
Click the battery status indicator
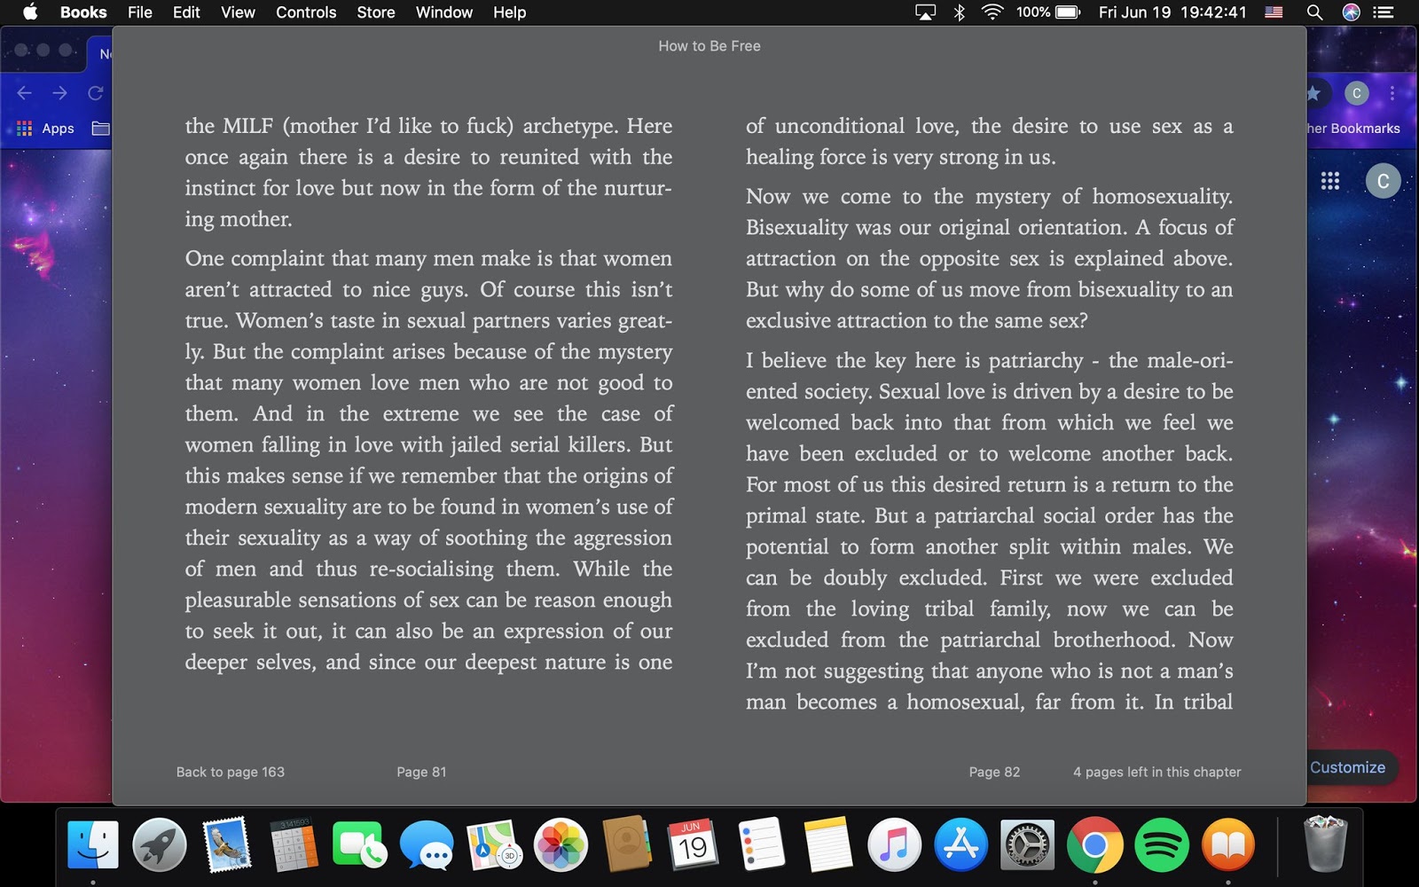[x=1048, y=12]
